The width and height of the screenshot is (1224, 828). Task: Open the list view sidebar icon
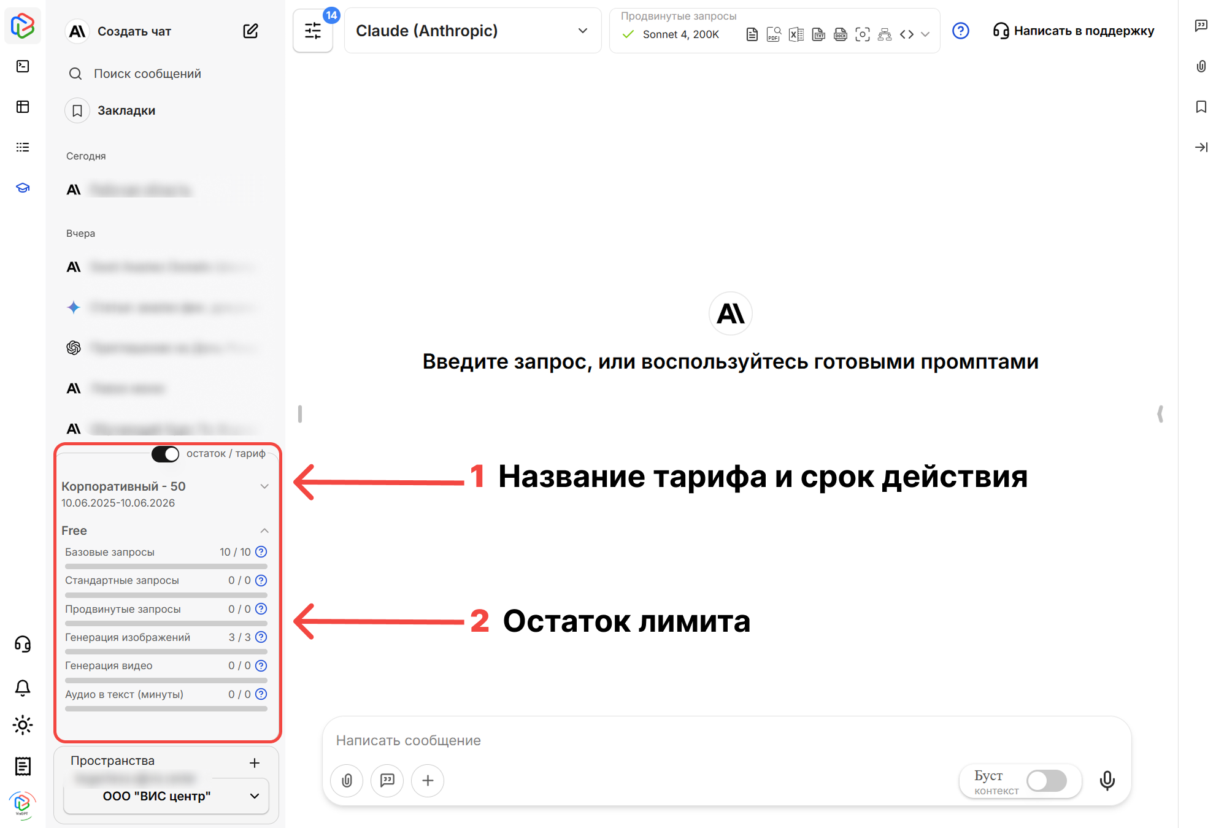(23, 147)
